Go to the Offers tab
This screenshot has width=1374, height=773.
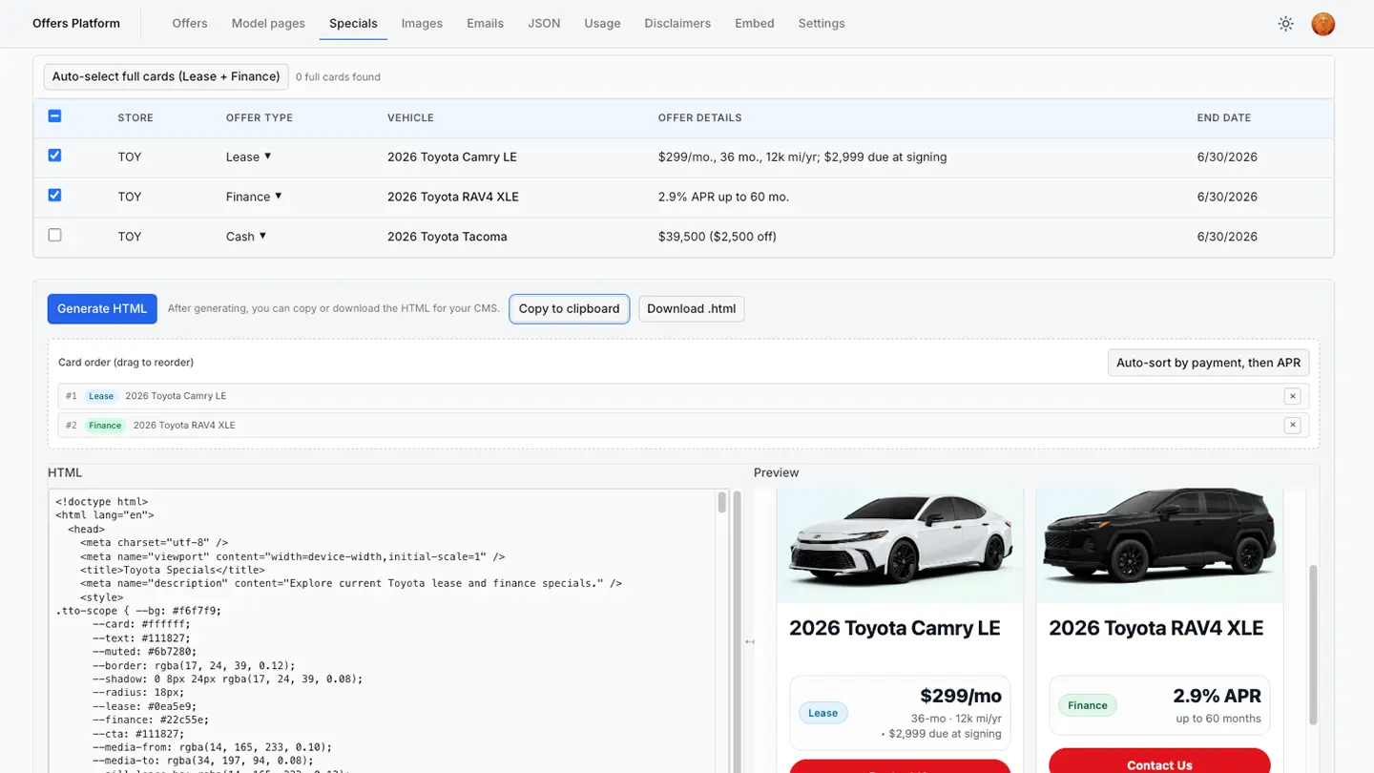pyautogui.click(x=190, y=23)
